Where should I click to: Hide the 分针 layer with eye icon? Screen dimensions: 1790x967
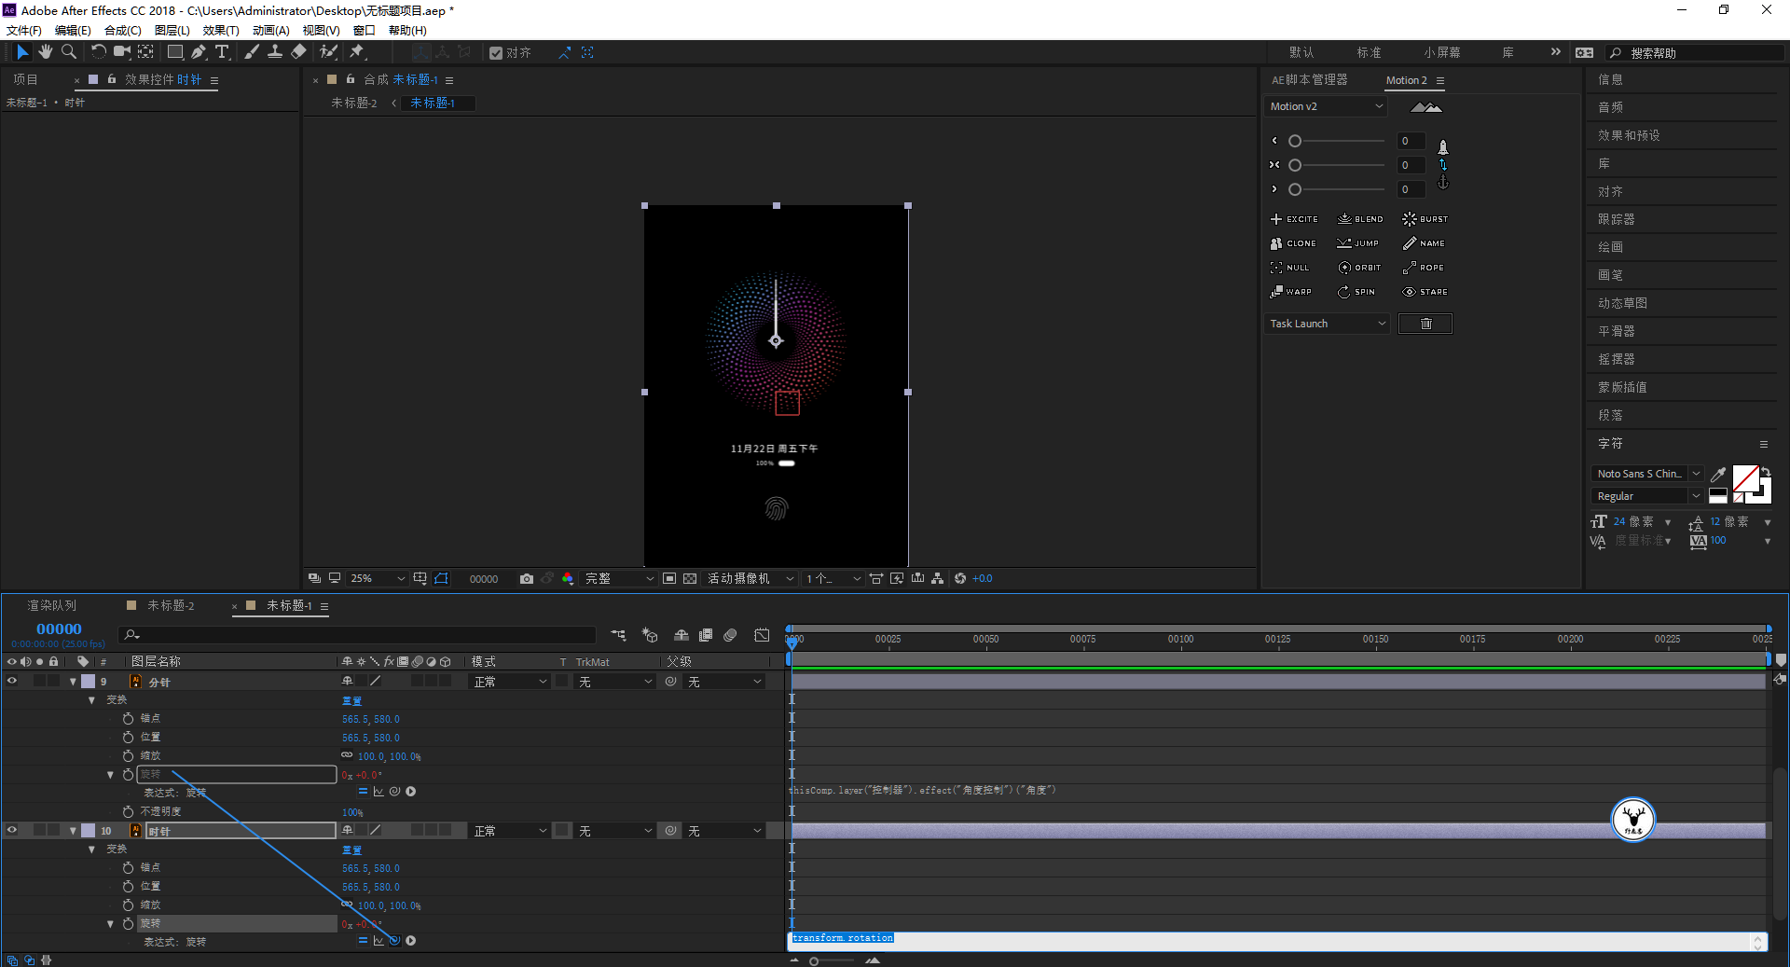click(x=12, y=682)
